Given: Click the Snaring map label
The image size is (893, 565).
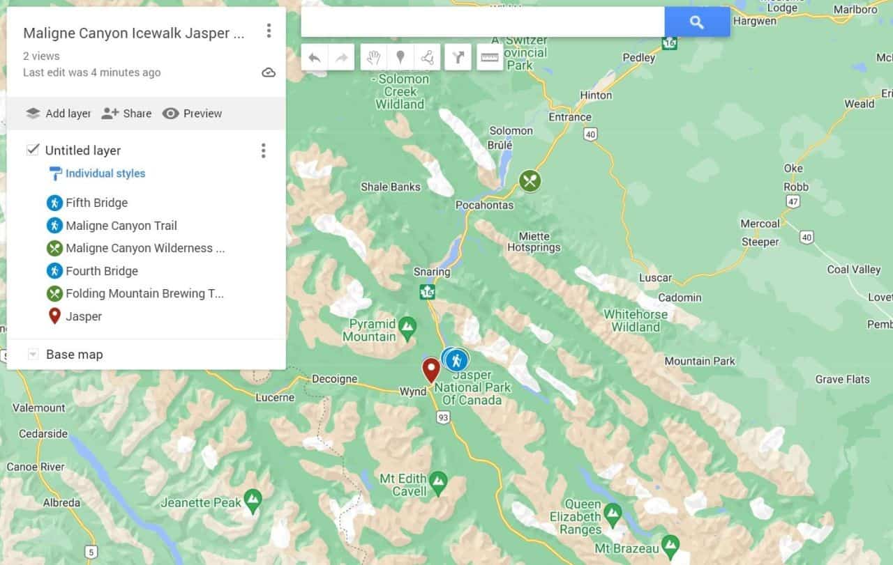Looking at the screenshot, I should 431,272.
